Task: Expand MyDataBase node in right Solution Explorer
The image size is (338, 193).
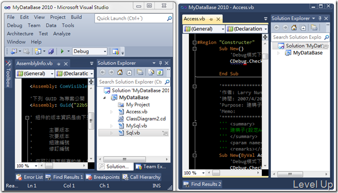Action: click(278, 53)
